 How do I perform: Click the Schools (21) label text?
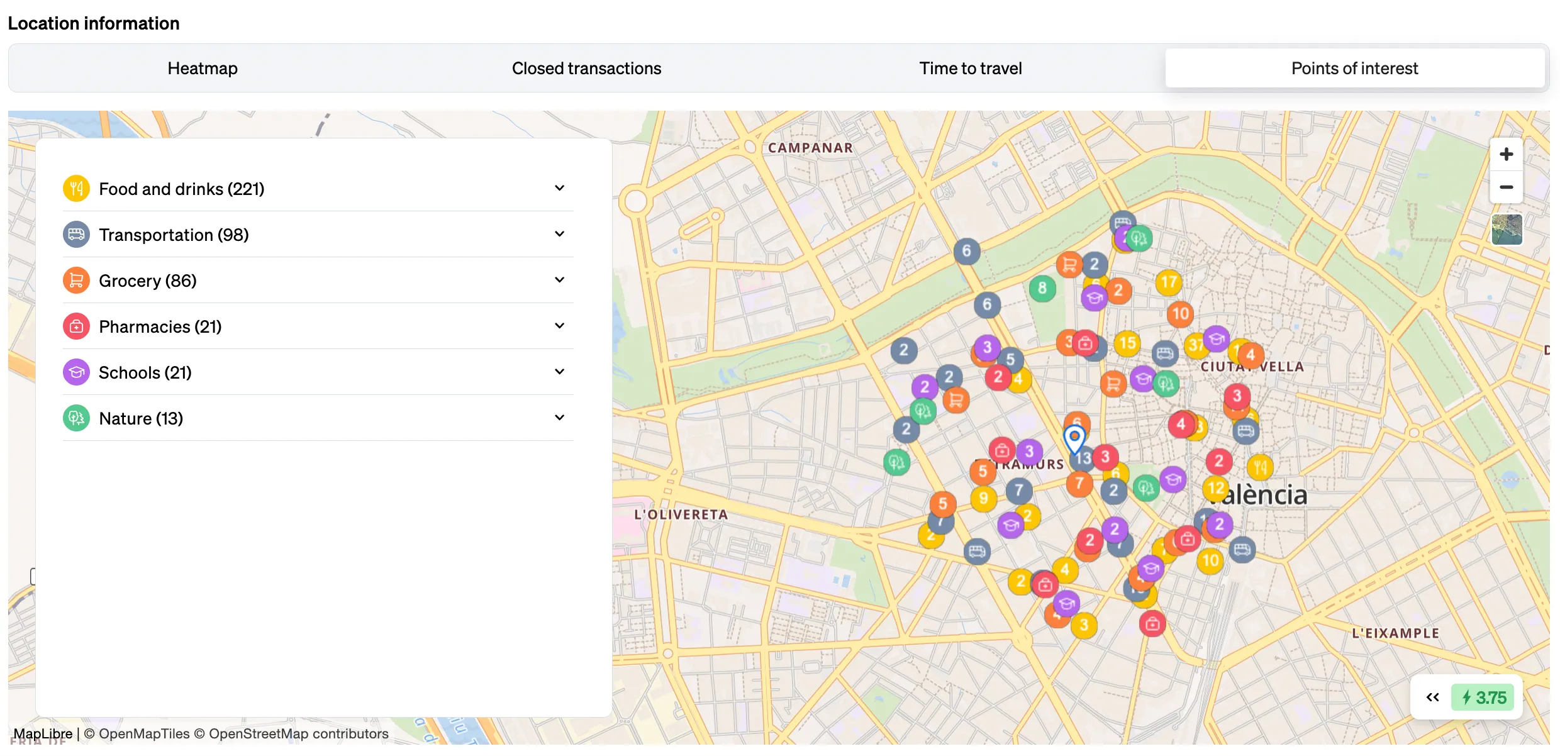tap(145, 372)
